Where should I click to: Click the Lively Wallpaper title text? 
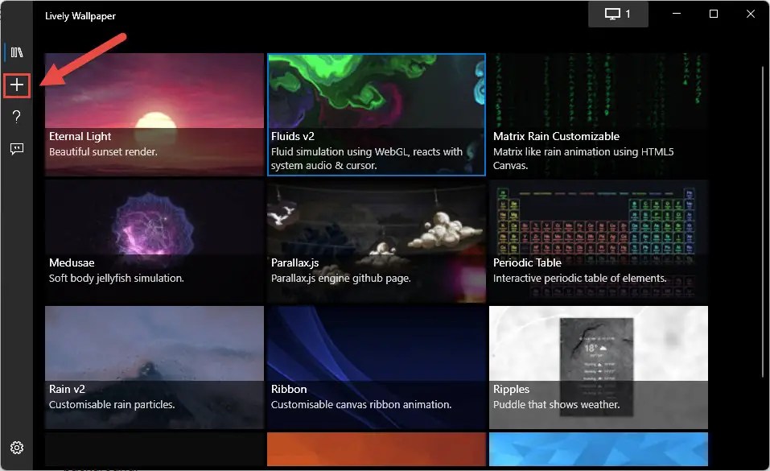[80, 15]
